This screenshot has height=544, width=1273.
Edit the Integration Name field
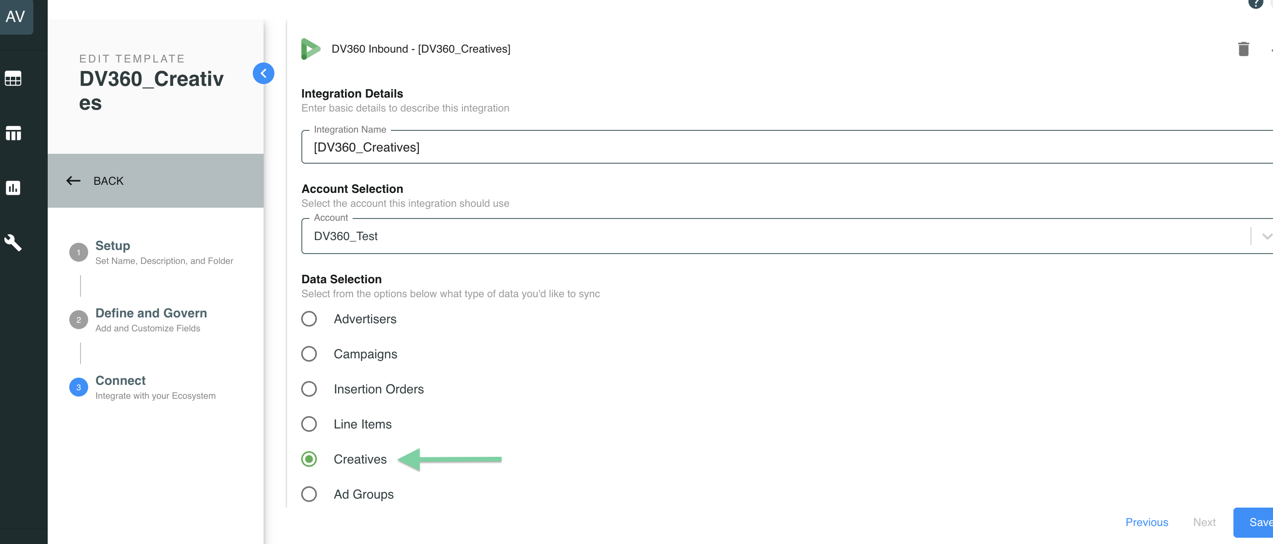click(x=787, y=147)
